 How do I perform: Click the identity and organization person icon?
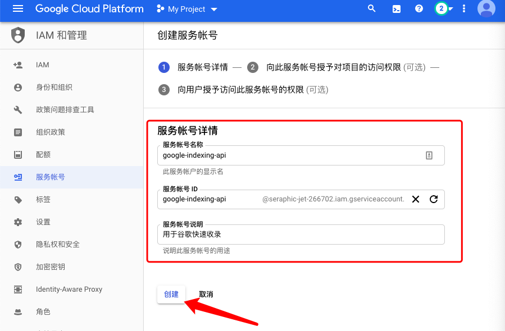(x=18, y=88)
